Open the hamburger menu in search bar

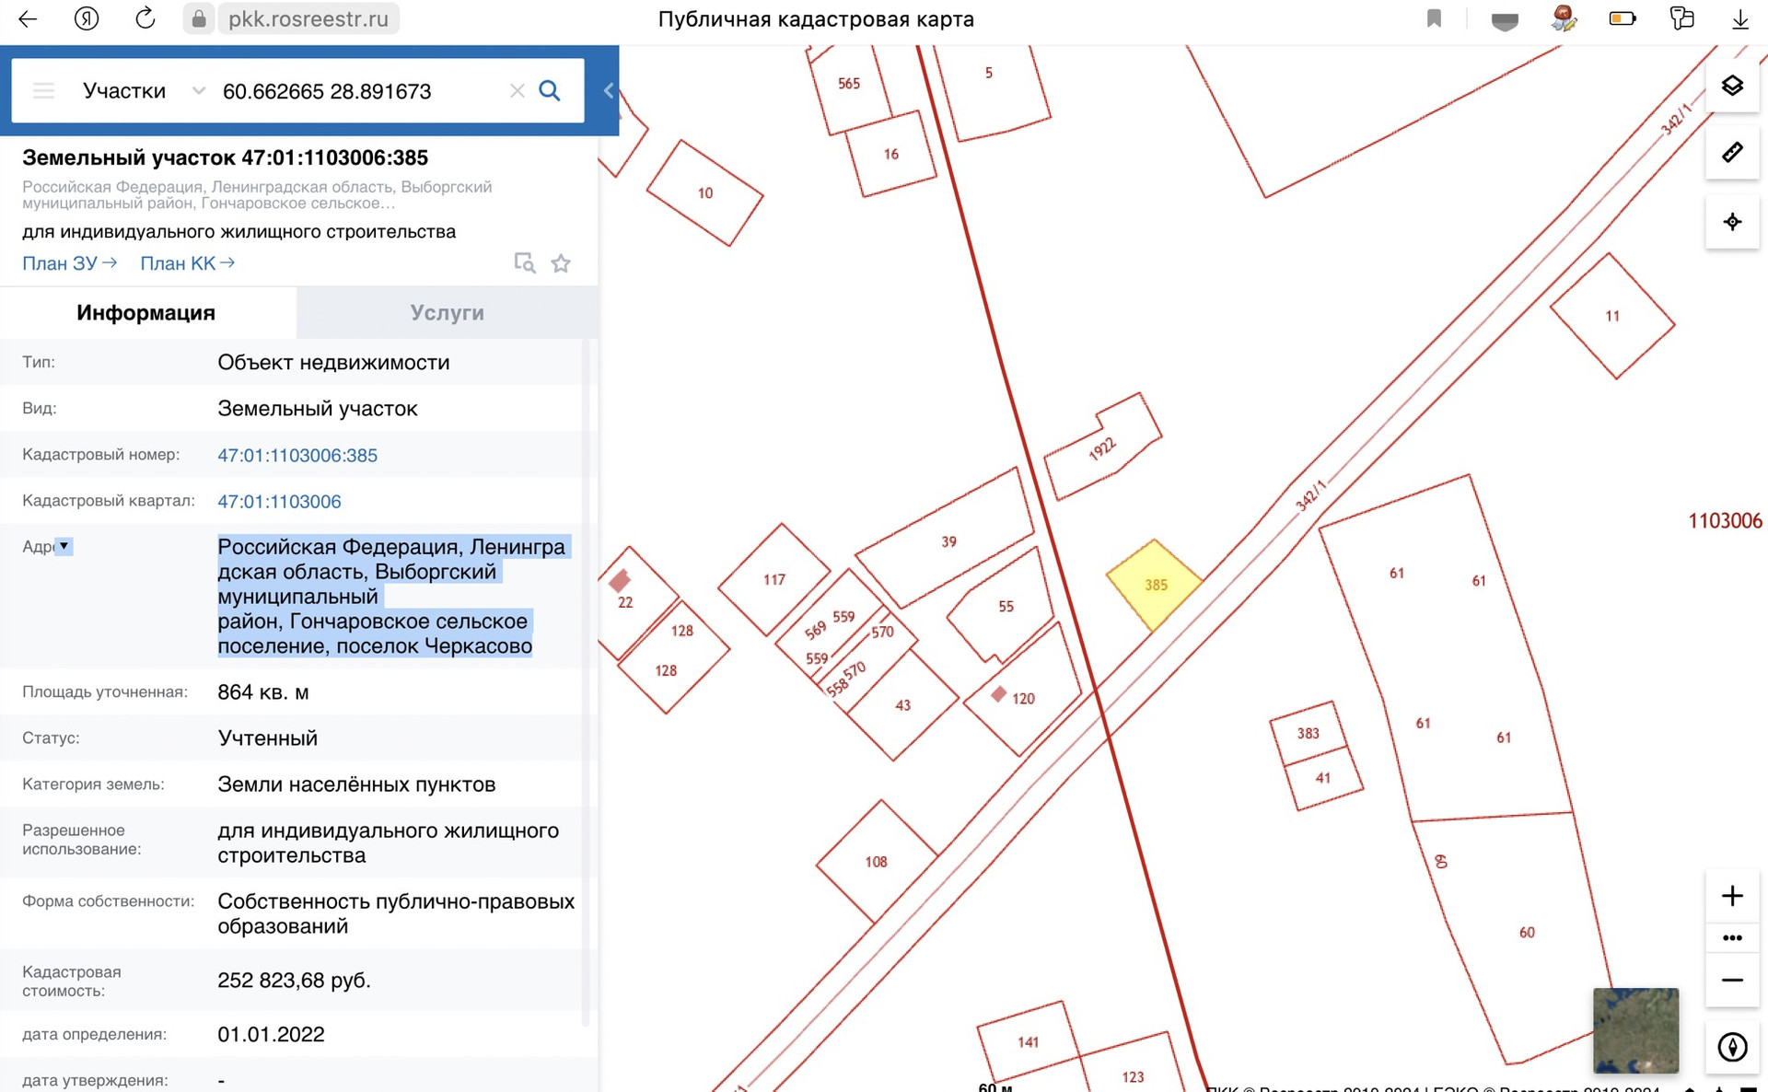tap(43, 90)
